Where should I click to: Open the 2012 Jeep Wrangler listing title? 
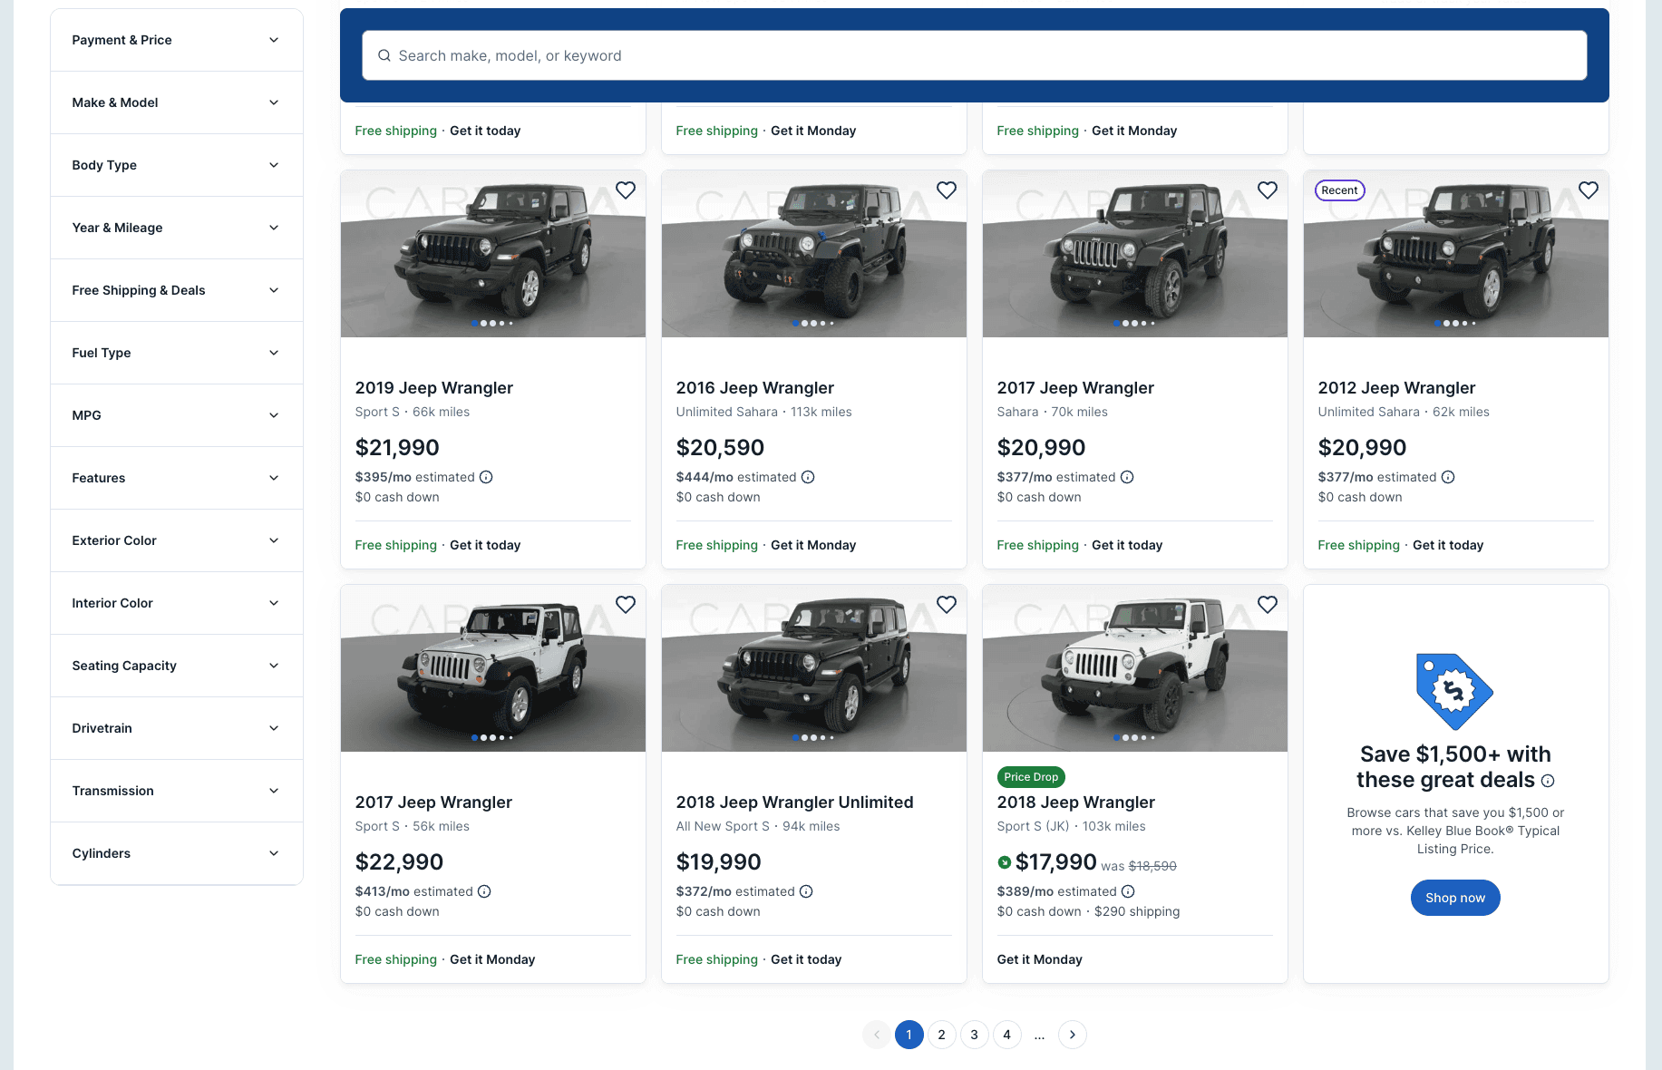tap(1397, 388)
